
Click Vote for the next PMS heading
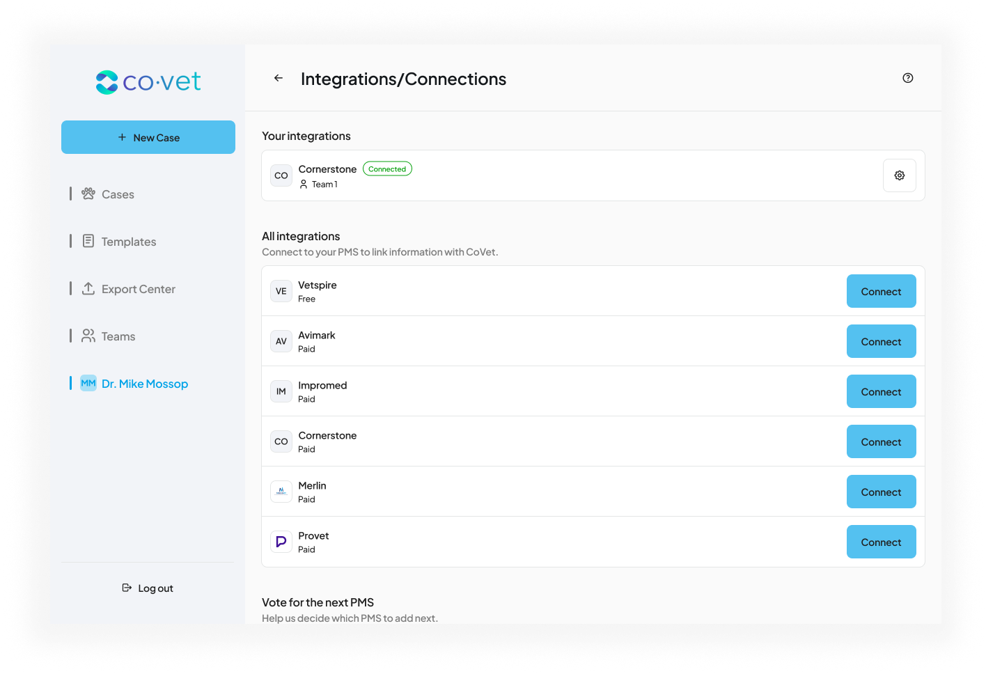[x=318, y=602]
